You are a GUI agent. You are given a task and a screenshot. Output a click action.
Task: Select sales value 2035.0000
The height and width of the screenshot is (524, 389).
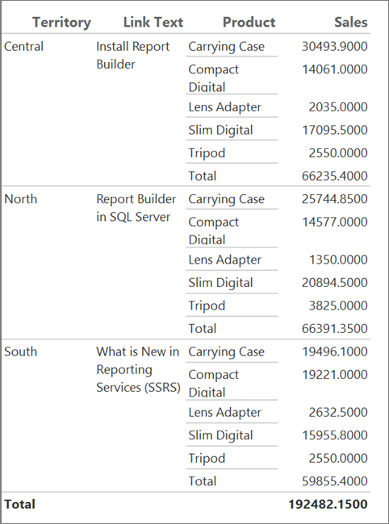point(338,107)
